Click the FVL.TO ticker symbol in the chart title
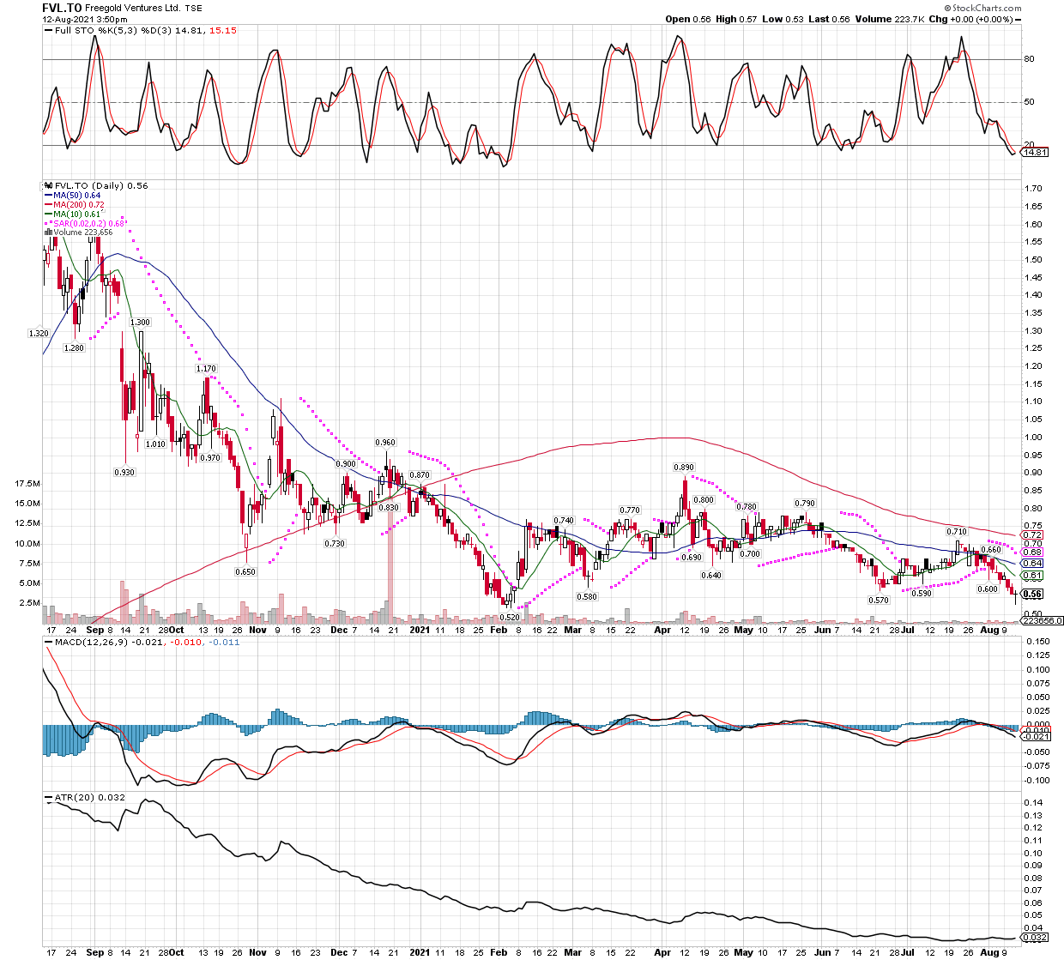1064x960 pixels. tap(62, 7)
